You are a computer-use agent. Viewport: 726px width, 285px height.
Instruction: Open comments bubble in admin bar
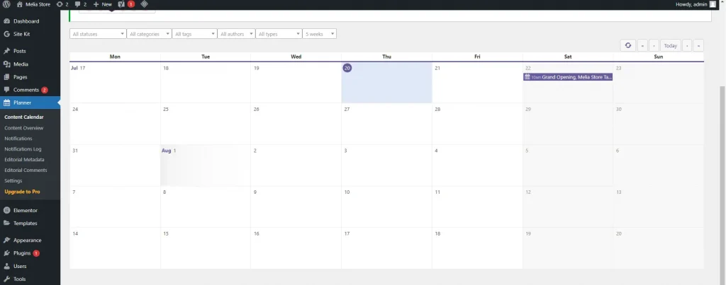tap(81, 4)
